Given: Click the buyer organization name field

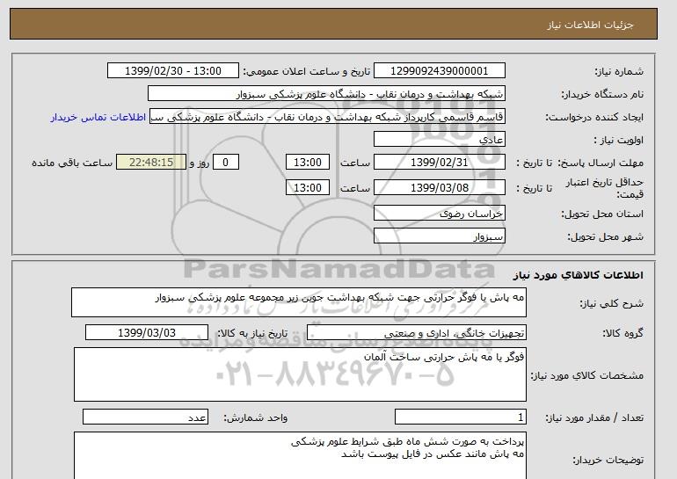Looking at the screenshot, I should [326, 94].
